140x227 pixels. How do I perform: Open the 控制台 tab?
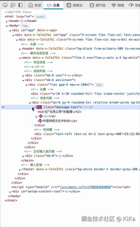[74, 5]
